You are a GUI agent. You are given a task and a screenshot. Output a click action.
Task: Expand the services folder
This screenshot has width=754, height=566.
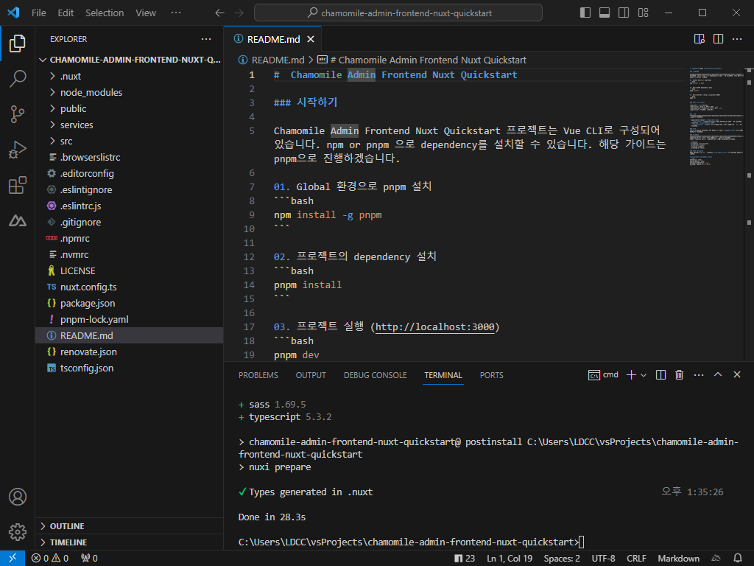(x=129, y=125)
